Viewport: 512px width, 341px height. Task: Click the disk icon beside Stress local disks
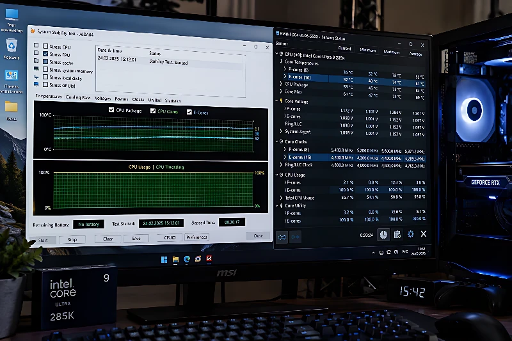click(36, 77)
